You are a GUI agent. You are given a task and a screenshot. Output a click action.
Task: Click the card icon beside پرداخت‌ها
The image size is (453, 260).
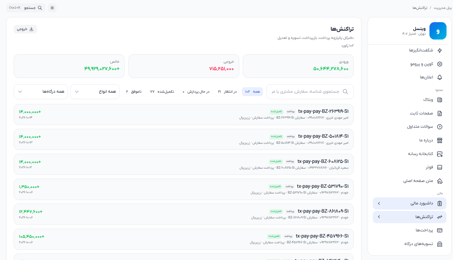coord(440,230)
